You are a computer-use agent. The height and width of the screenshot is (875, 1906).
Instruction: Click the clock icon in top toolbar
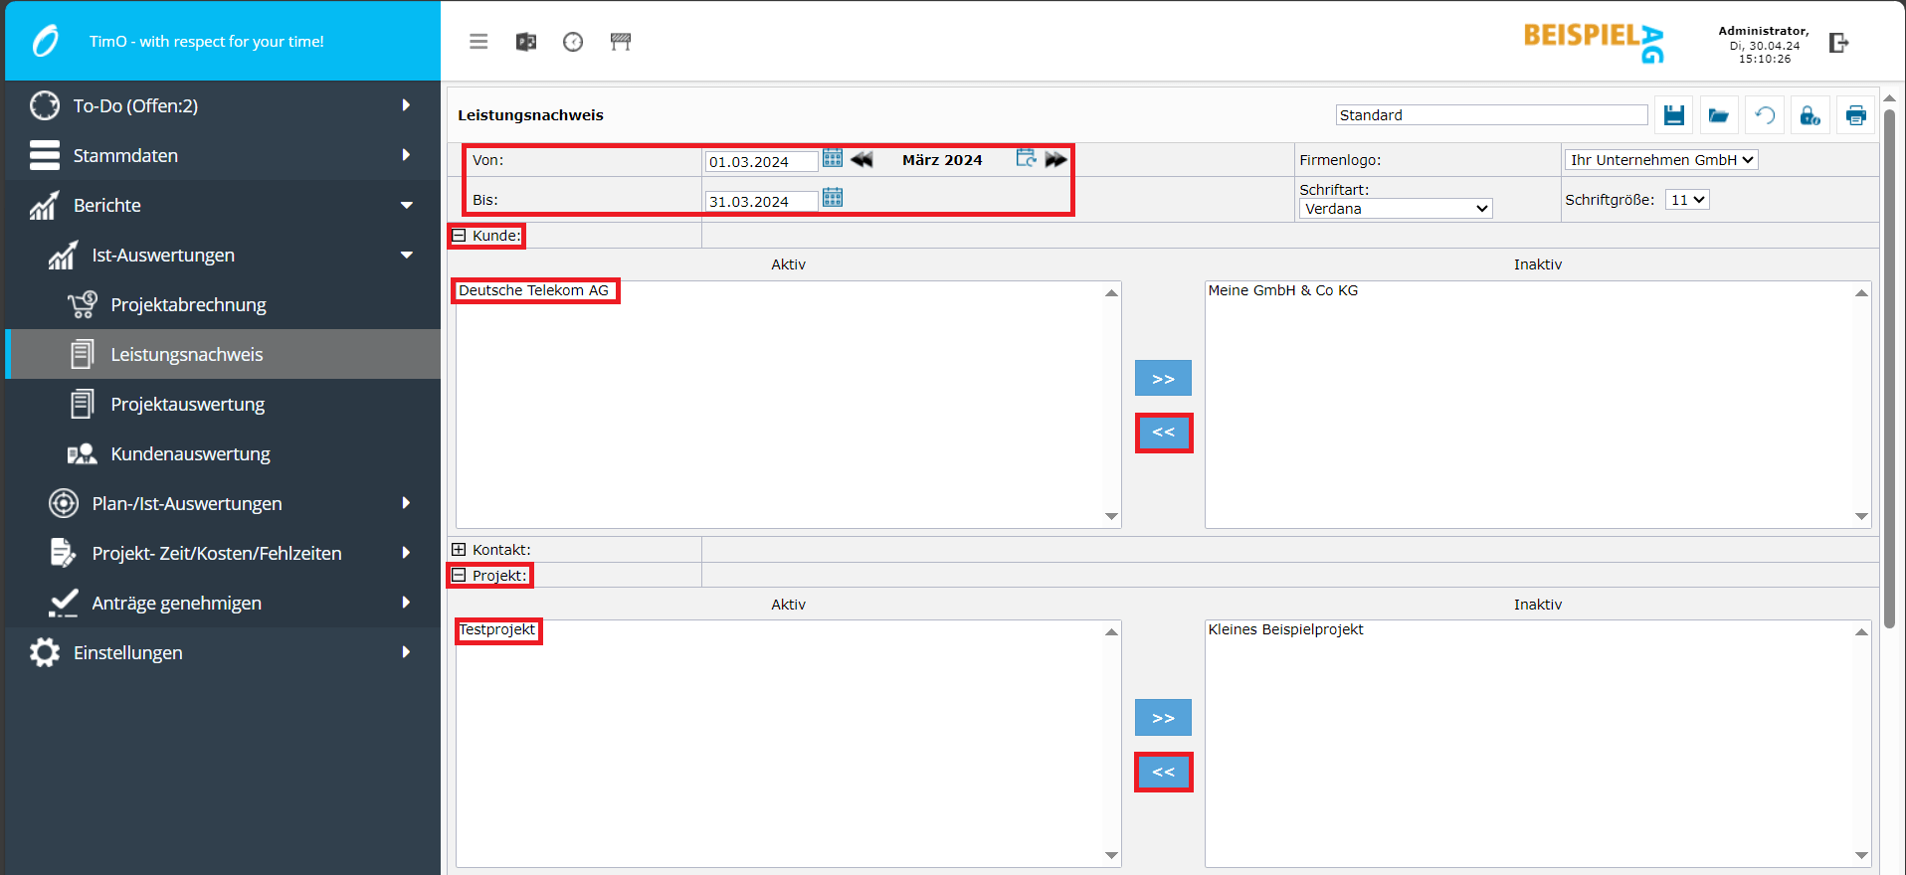click(573, 42)
